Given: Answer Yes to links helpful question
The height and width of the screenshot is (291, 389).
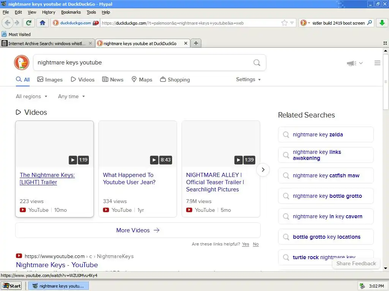Looking at the screenshot, I should click(246, 244).
